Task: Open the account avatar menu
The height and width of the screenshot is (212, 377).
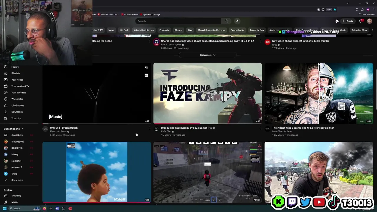Action: click(x=370, y=21)
